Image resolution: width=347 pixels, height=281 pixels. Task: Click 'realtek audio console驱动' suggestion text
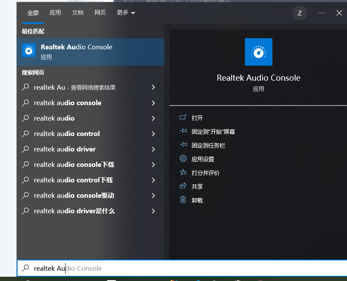[x=74, y=196]
